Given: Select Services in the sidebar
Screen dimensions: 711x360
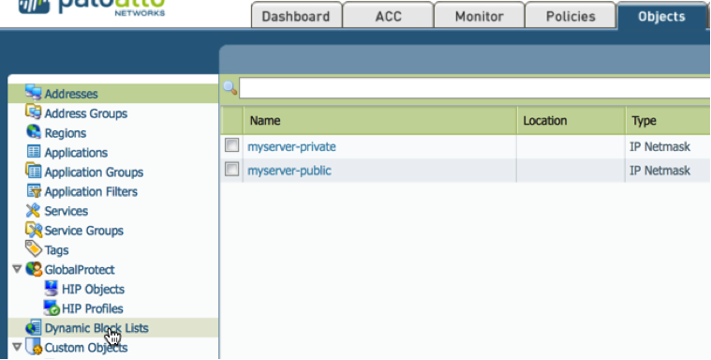Looking at the screenshot, I should 67,211.
